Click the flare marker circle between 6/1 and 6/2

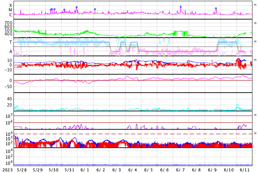[x=95, y=9]
